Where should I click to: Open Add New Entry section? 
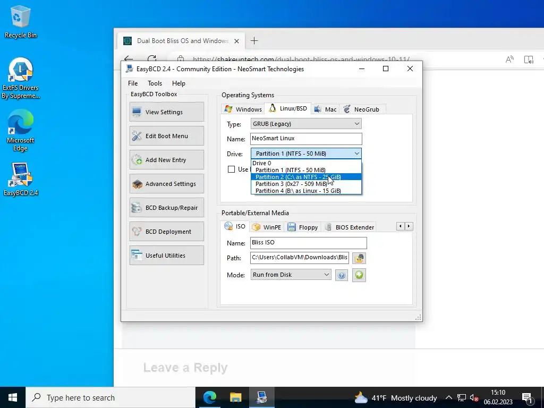pos(166,159)
